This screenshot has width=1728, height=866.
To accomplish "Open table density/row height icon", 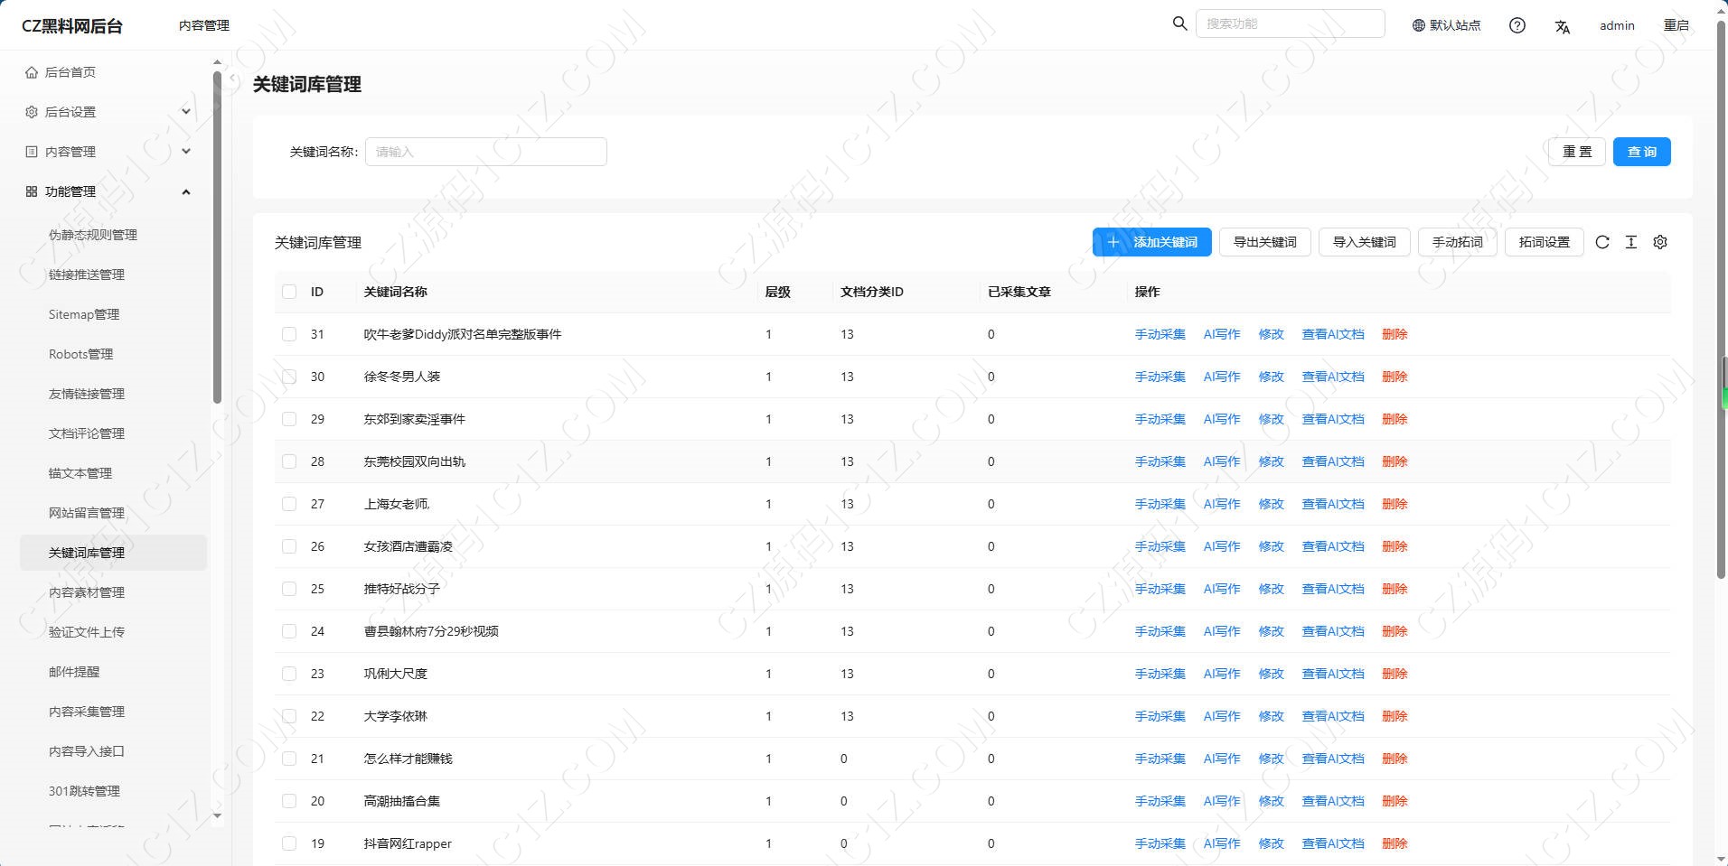I will [x=1631, y=242].
